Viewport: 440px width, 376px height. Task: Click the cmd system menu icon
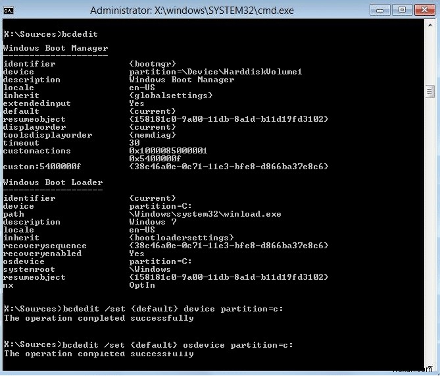coord(9,11)
